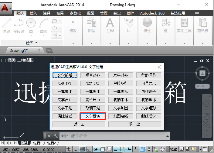Viewport: 214px width, 153px height.
Task: Click the 一键宋体 button
Action: tap(65, 91)
